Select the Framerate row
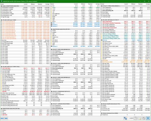 126,101
